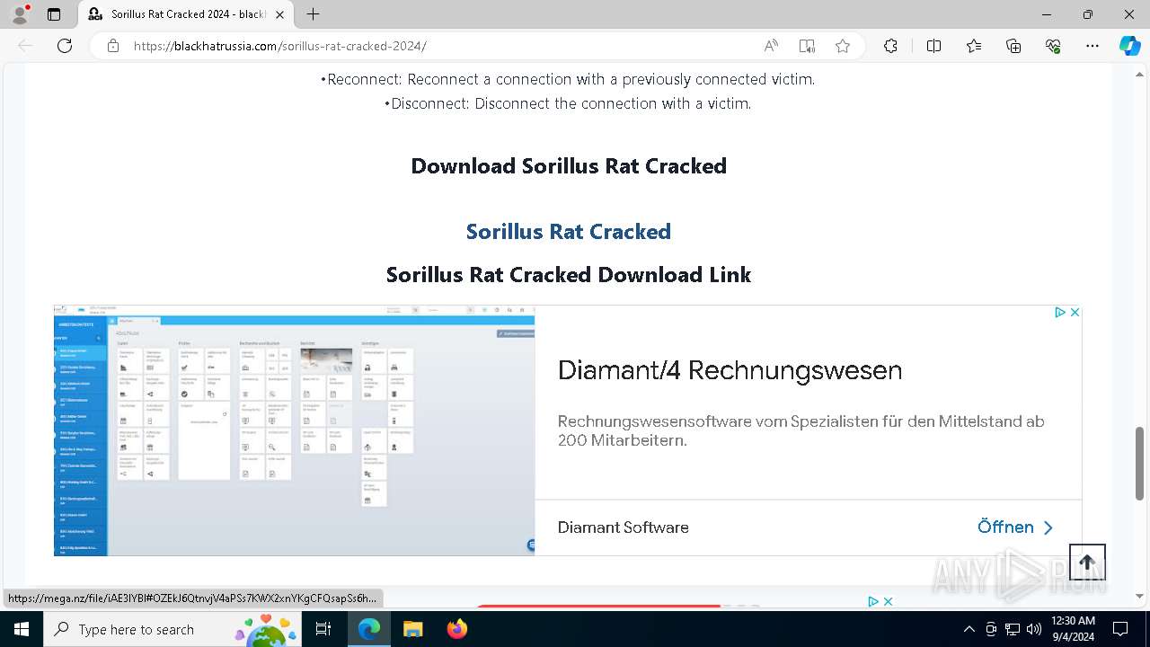The width and height of the screenshot is (1150, 647).
Task: Click the Öffnen ad button
Action: 1015,527
